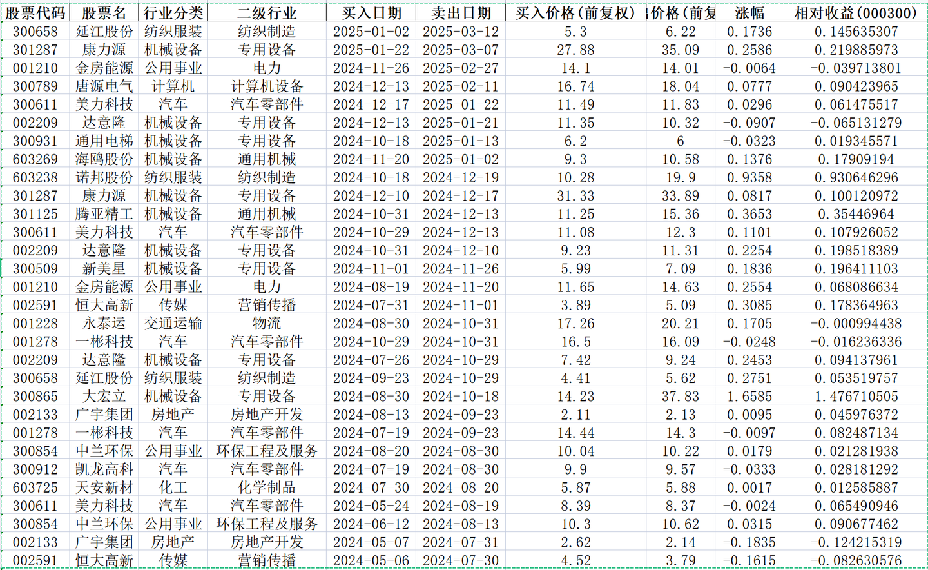Click the 新美星 name cell
The width and height of the screenshot is (928, 570).
coord(104,269)
